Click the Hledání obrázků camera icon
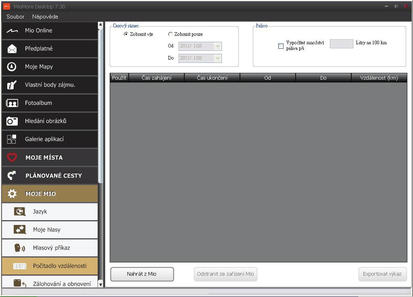This screenshot has height=297, width=413. (12, 121)
